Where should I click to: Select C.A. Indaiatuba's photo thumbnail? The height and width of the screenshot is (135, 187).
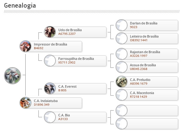click(x=25, y=103)
